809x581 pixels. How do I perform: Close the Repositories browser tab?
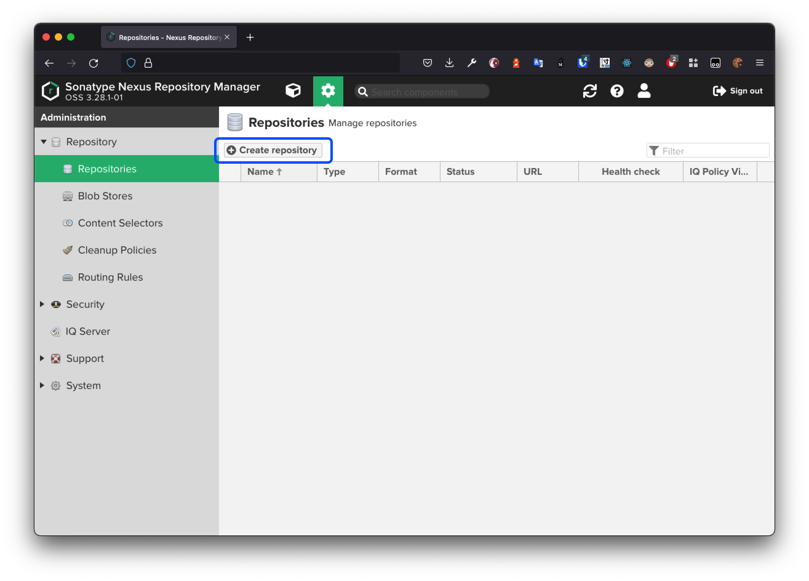pyautogui.click(x=227, y=37)
